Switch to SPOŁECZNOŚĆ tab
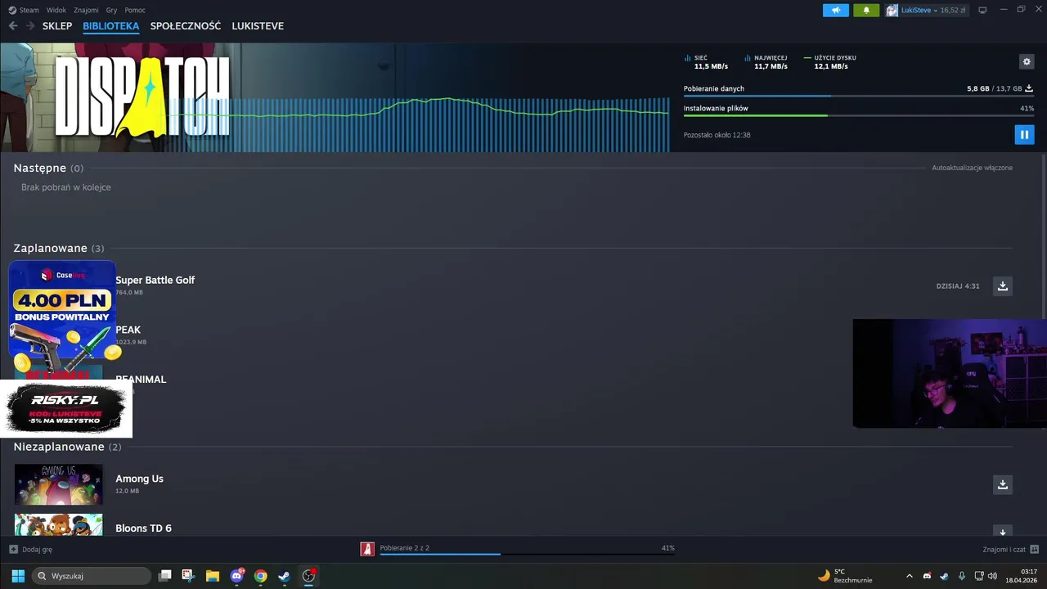The width and height of the screenshot is (1047, 589). click(186, 26)
